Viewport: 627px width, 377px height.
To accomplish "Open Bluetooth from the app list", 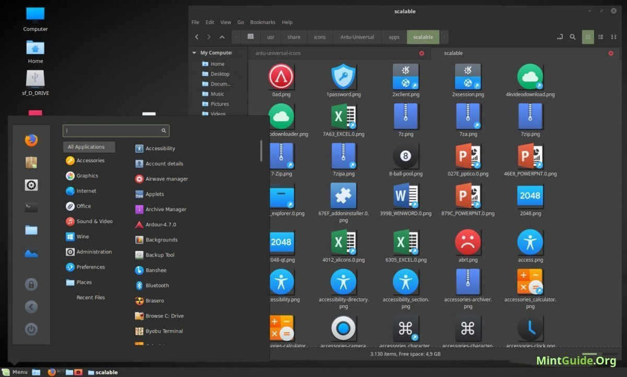I will 152,285.
